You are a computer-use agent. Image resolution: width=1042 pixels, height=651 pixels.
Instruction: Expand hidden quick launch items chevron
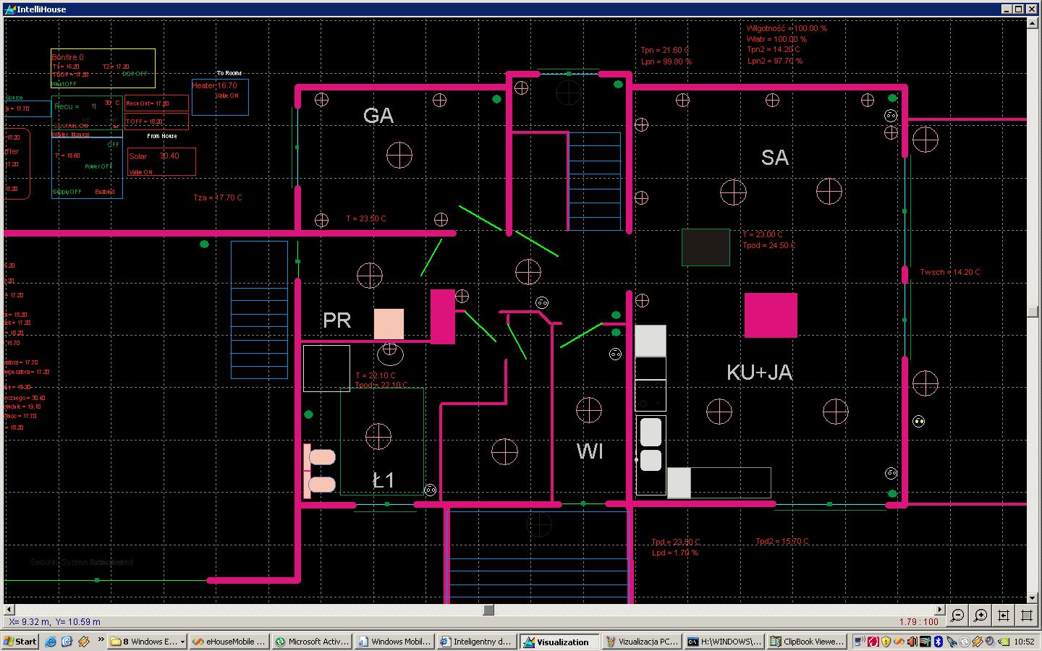point(101,640)
